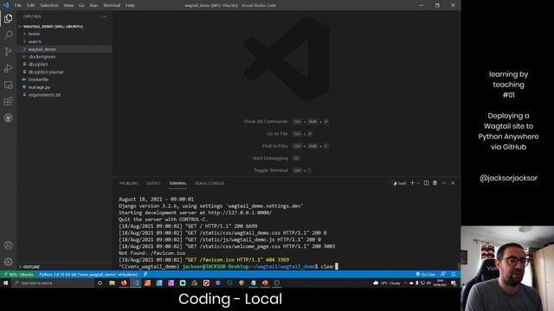
Task: Click the Windows taskbar search box
Action: [x=53, y=282]
